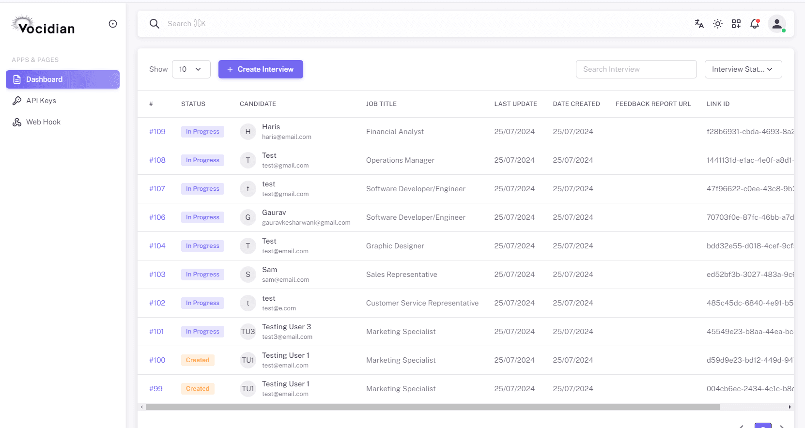Open the shortcuts grid icon
This screenshot has height=428, width=805.
pyautogui.click(x=736, y=24)
